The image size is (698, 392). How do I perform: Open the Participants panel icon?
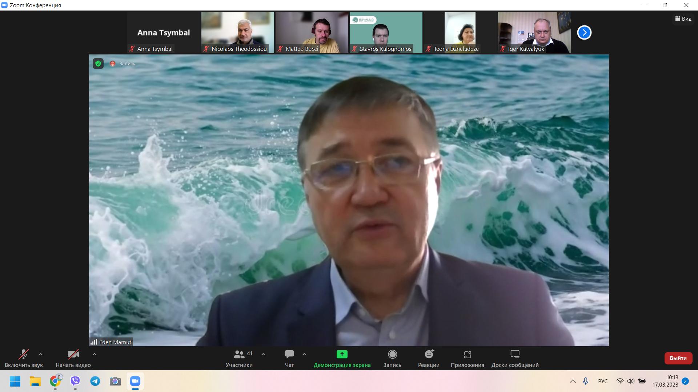[x=239, y=354]
